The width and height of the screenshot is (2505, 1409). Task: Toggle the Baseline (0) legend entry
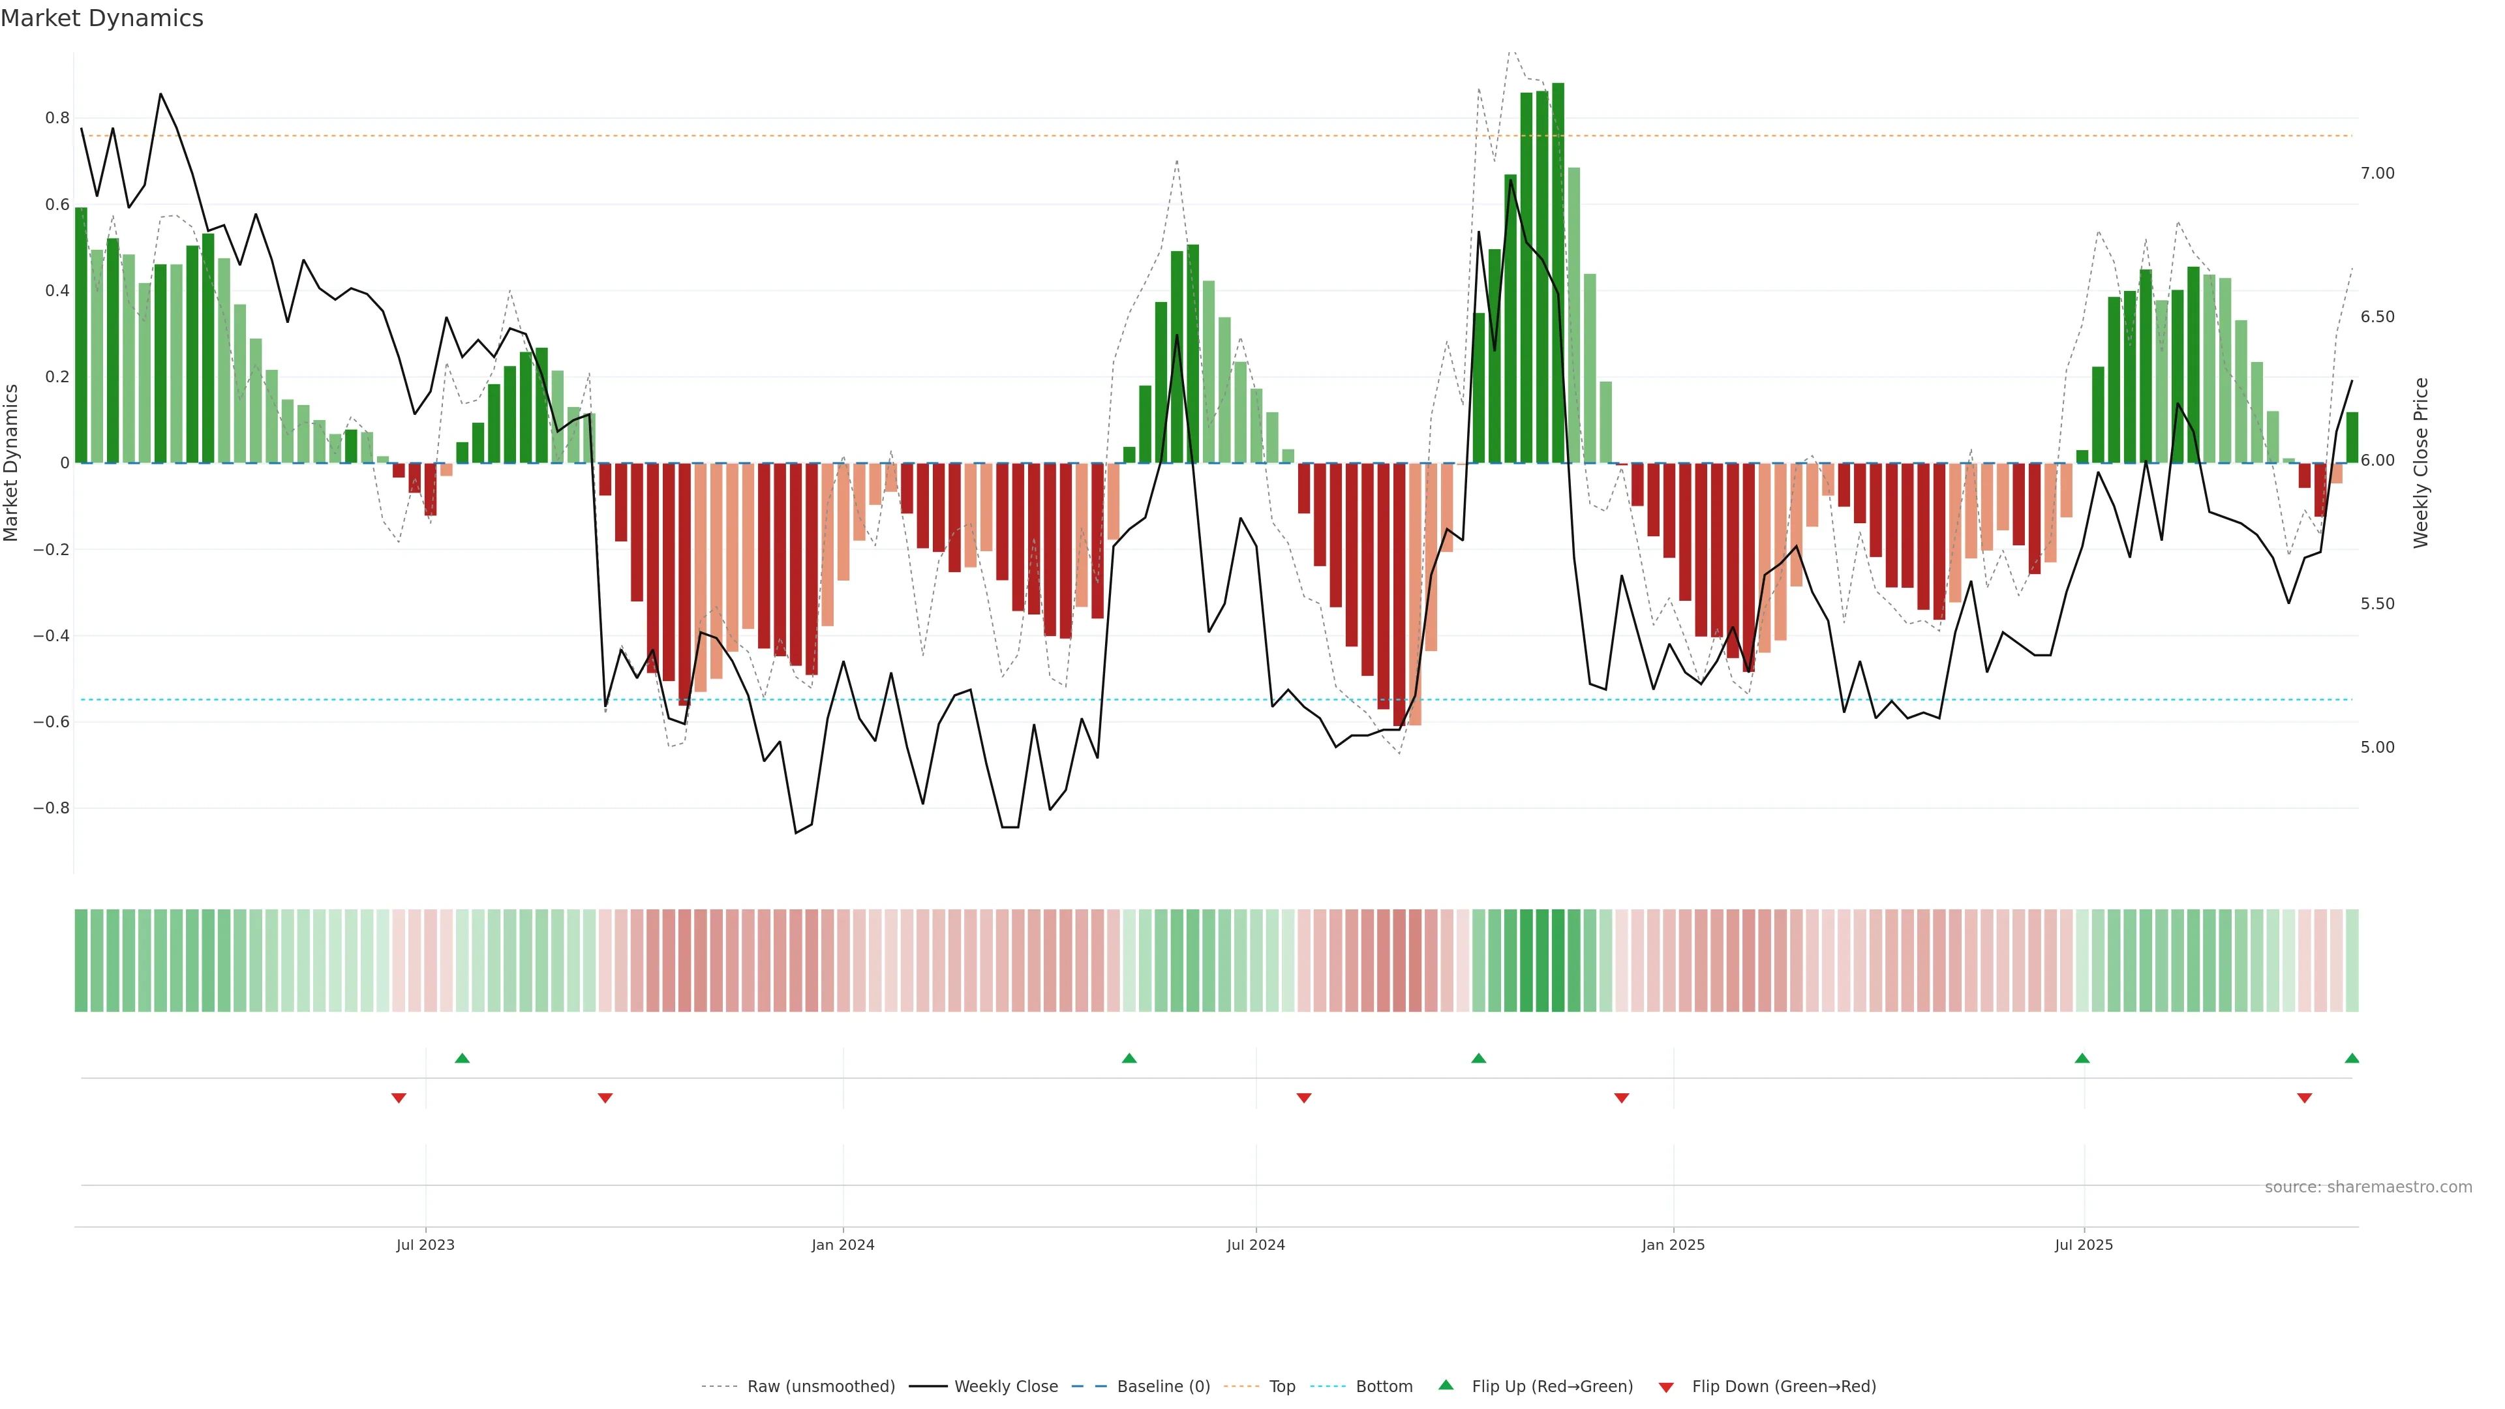click(x=1163, y=1387)
